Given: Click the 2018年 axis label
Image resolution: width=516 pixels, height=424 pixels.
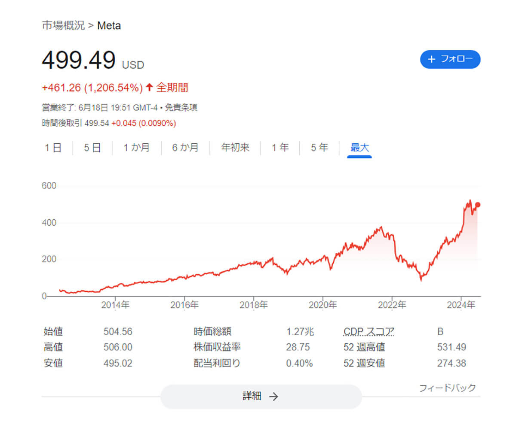Looking at the screenshot, I should tap(254, 305).
